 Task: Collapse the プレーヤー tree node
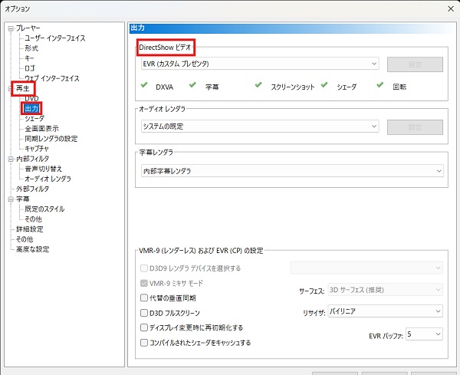pos(9,28)
